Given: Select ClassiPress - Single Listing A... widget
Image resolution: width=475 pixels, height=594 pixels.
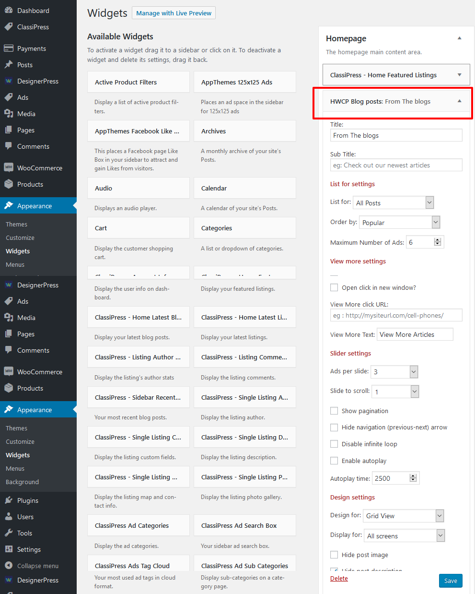Looking at the screenshot, I should (245, 397).
